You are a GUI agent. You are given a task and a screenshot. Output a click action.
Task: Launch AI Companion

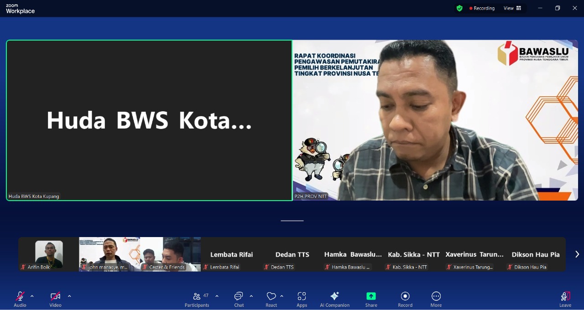[334, 299]
